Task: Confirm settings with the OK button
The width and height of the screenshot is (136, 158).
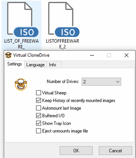Action: (x=76, y=150)
